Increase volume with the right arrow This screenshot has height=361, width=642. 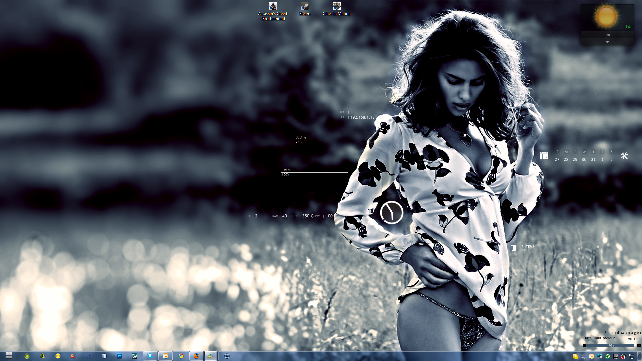pos(639,346)
